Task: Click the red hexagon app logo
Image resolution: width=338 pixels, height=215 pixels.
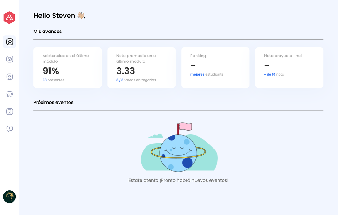Action: point(9,18)
